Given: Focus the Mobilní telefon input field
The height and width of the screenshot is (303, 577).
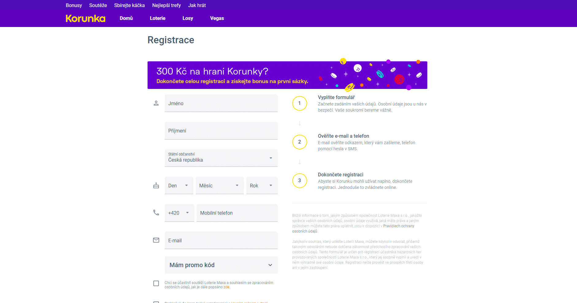Looking at the screenshot, I should point(237,213).
